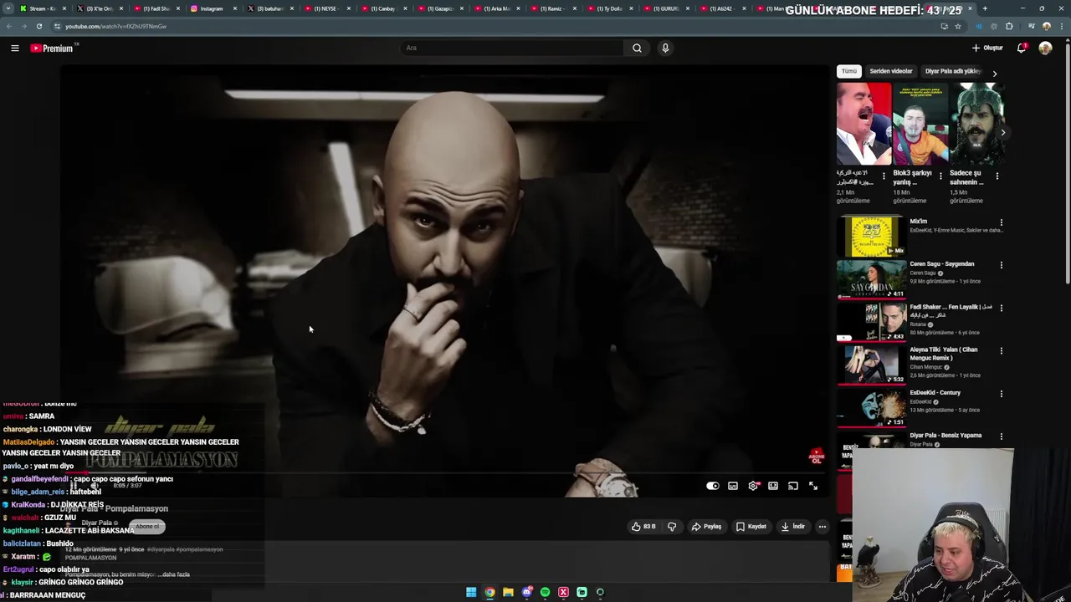Open options for EsDeeKid - Century
The width and height of the screenshot is (1071, 602).
[1002, 394]
